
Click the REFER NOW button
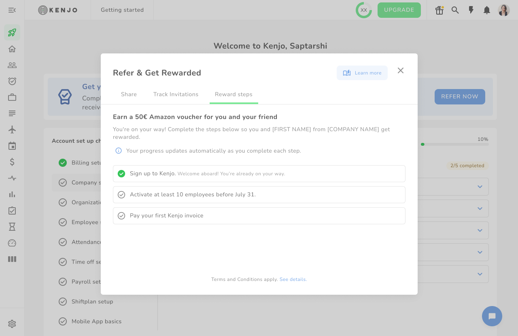[x=460, y=97]
